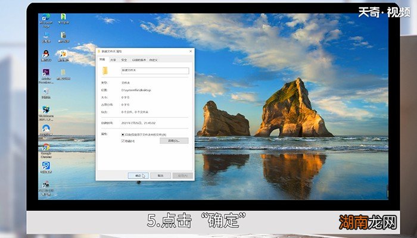This screenshot has width=417, height=238.
Task: Select the folder icon on the desktop
Action: (x=63, y=73)
